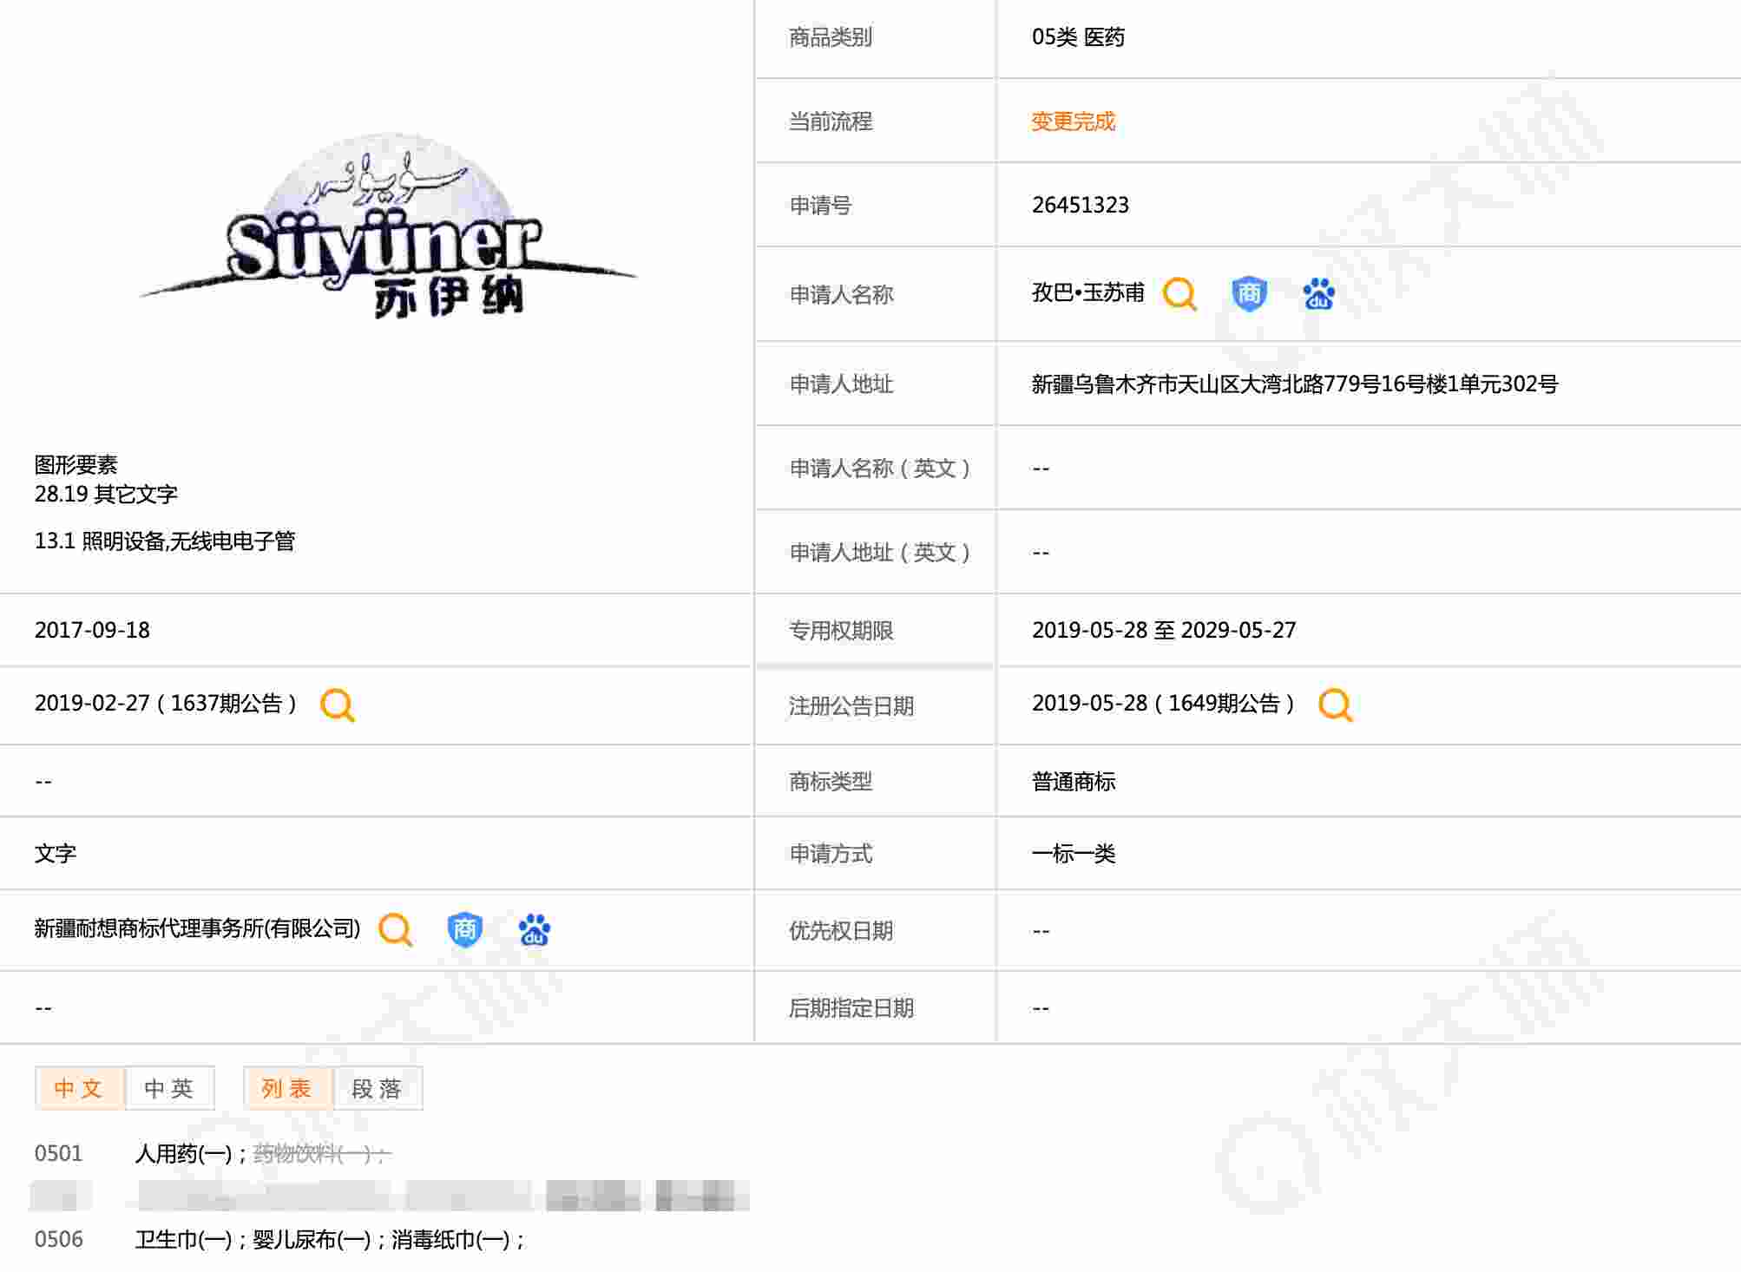Click search icon beside 新疆耐想商标代理事务所
The width and height of the screenshot is (1741, 1272).
396,929
